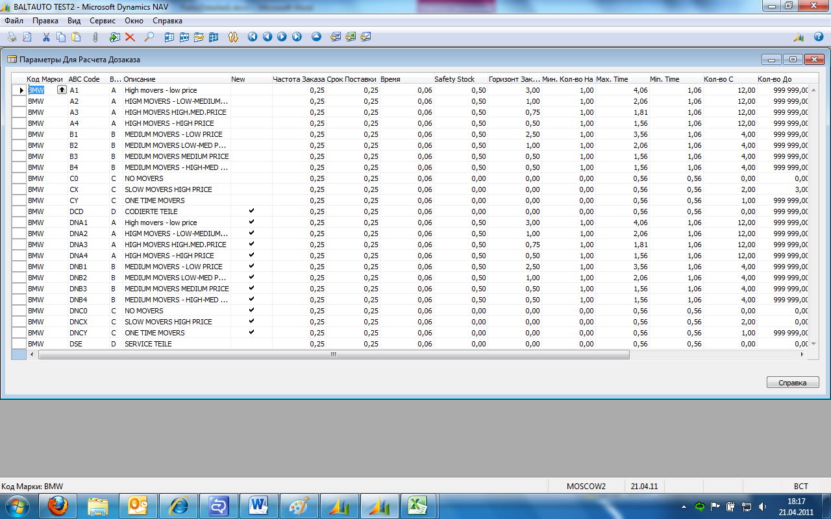
Task: Open Find with magnifier icon
Action: [149, 37]
